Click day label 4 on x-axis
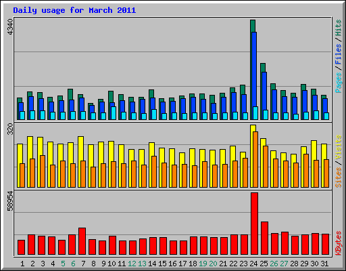This screenshot has width=346, height=271. [53, 264]
